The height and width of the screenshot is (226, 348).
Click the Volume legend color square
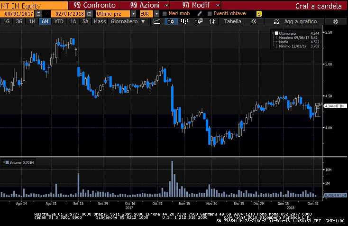pyautogui.click(x=5, y=162)
